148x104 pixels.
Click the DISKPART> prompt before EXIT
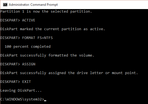[10, 82]
